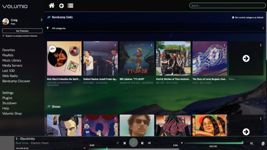Click the Go Premium button
This screenshot has height=150, width=267.
pos(22,31)
